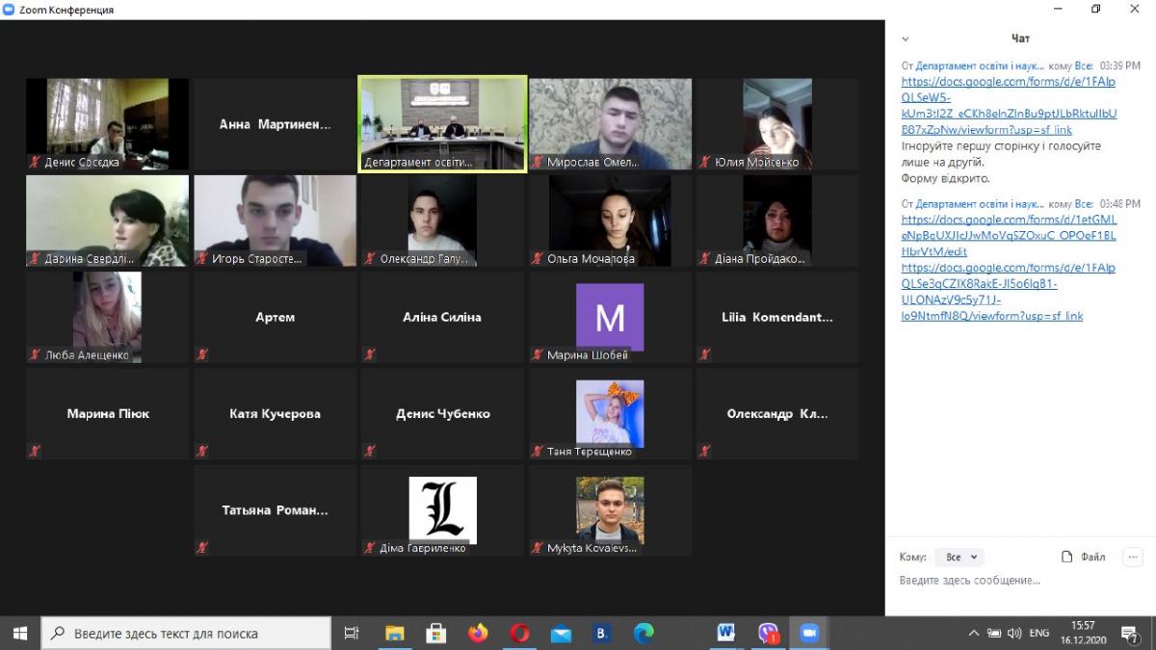The width and height of the screenshot is (1156, 650).
Task: Click the sender name in the 03:39 PM message
Action: [x=980, y=66]
